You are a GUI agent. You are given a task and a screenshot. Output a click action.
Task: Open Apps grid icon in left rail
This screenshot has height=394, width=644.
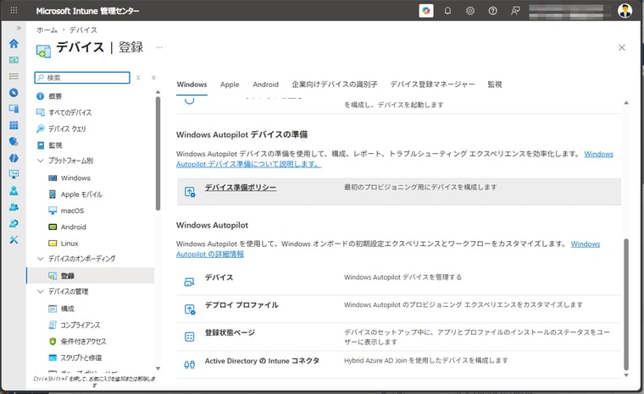click(x=14, y=125)
